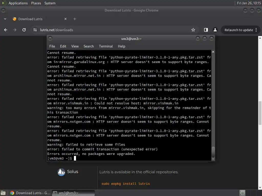Image resolution: width=262 pixels, height=196 pixels.
Task: Open the terminal View menu
Action: [75, 46]
